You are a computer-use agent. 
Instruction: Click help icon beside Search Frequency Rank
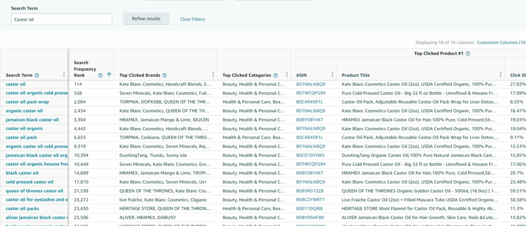point(100,75)
